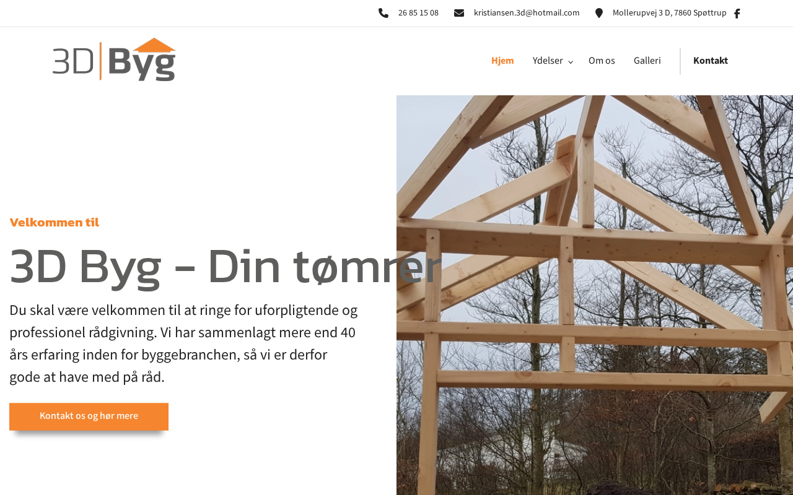The width and height of the screenshot is (793, 495).
Task: Click Kontakt os og hør mere button
Action: click(89, 416)
